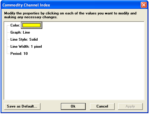Viewport: 149px width, 114px height.
Task: Edit the 'Period: 10' value
Action: [x=19, y=54]
